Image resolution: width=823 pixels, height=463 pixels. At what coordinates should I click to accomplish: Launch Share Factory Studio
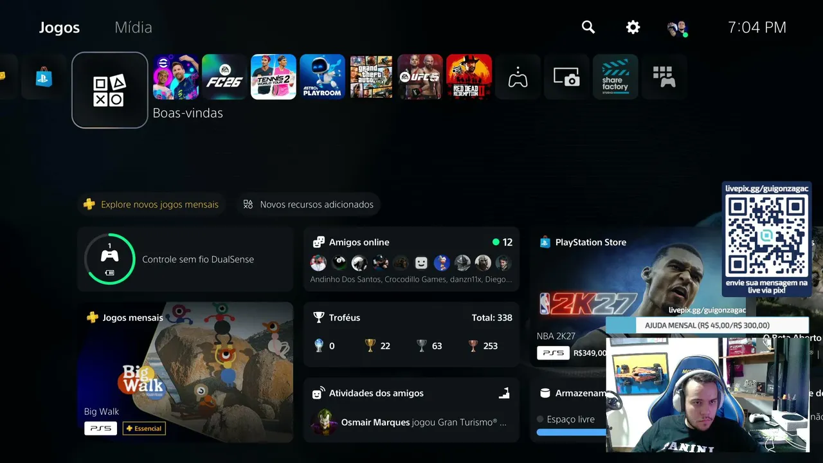click(616, 77)
